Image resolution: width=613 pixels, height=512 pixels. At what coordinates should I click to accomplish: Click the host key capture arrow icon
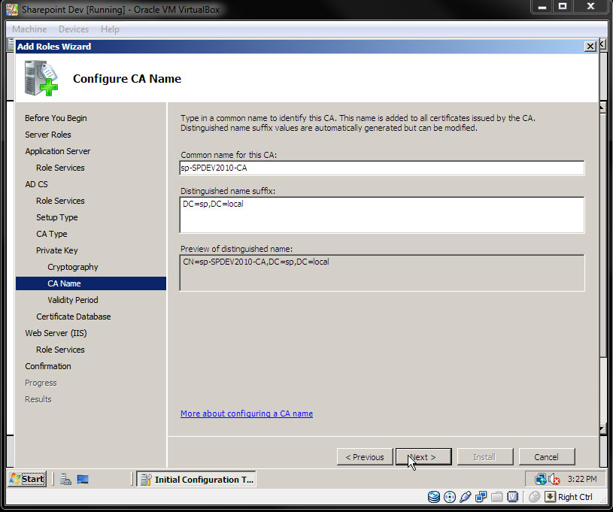point(550,497)
